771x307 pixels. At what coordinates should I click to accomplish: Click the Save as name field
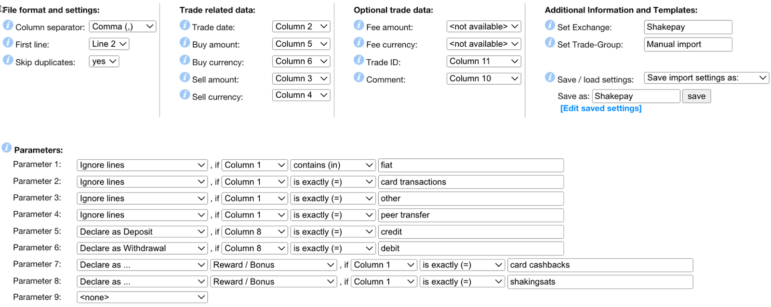(636, 96)
